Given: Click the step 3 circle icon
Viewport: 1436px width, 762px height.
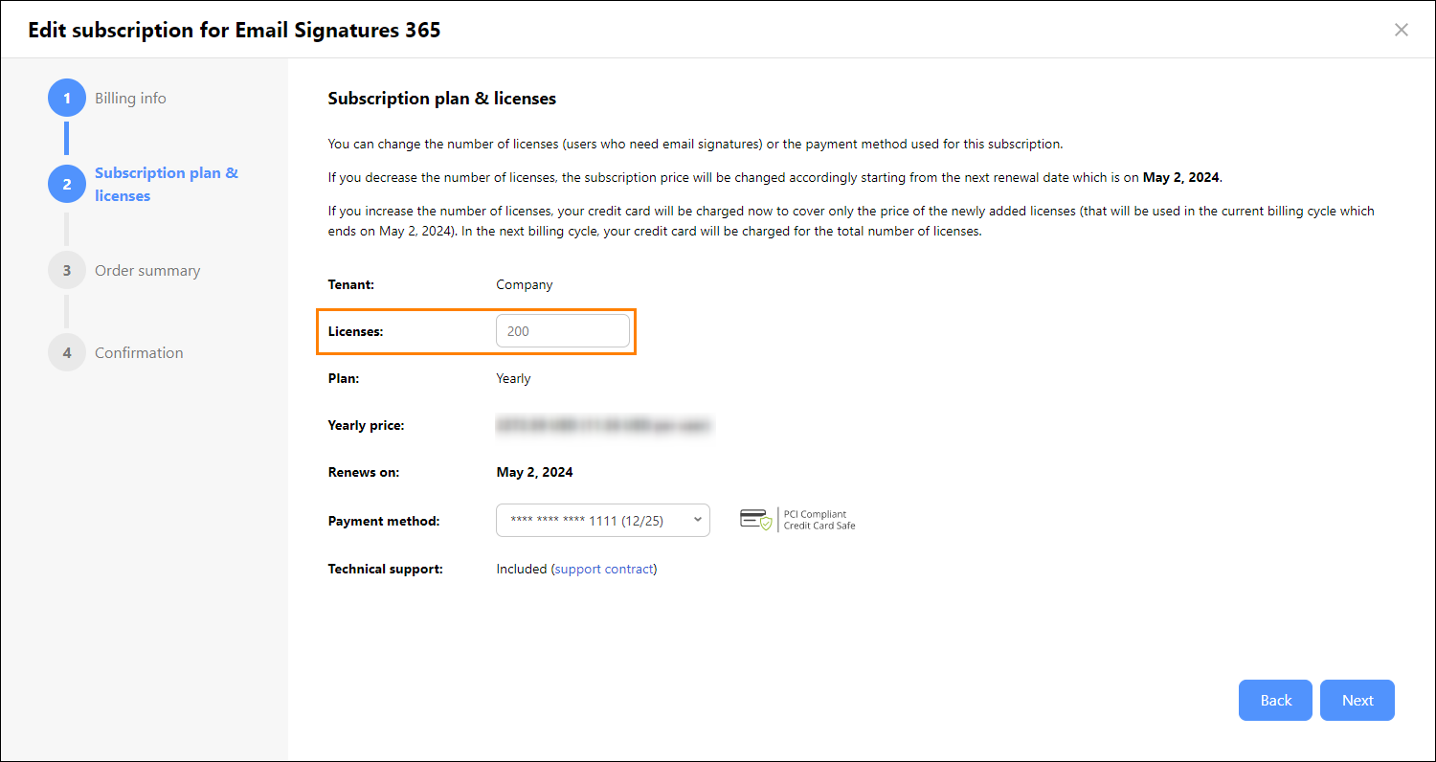Looking at the screenshot, I should pos(67,271).
